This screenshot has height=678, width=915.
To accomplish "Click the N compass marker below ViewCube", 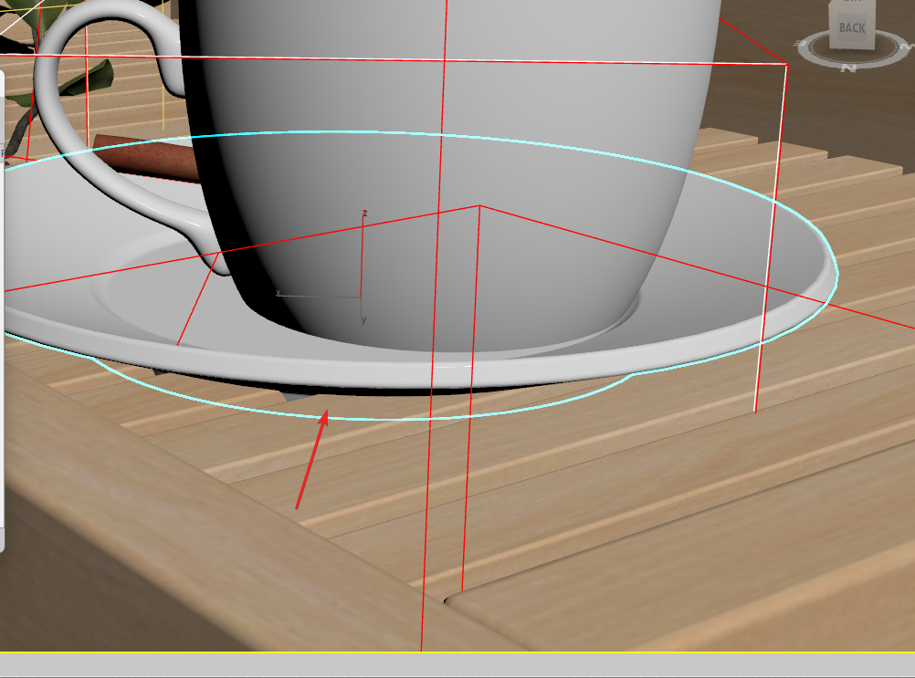I will (847, 68).
